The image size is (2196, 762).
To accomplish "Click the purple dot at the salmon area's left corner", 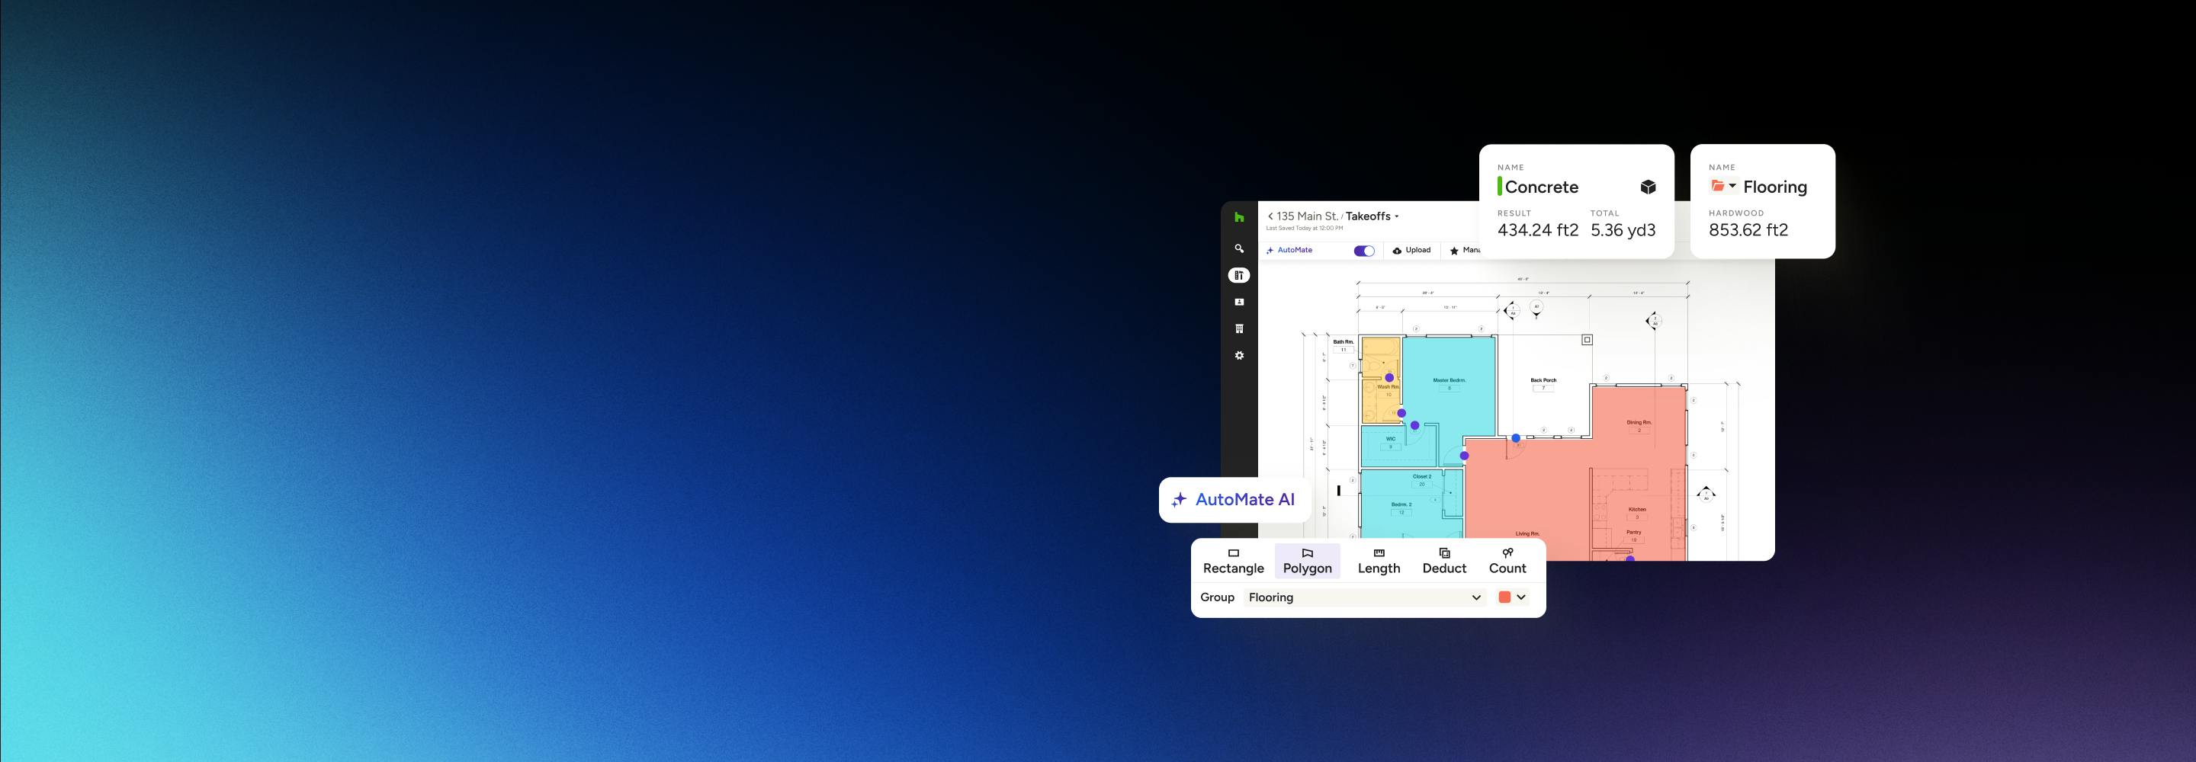I will pos(1465,456).
